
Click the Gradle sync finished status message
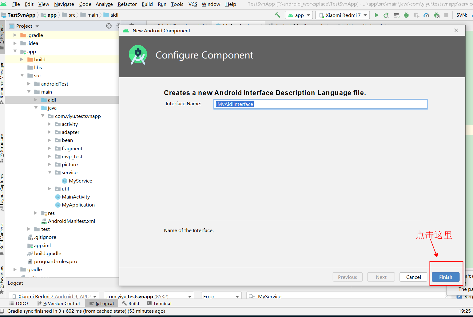86,311
